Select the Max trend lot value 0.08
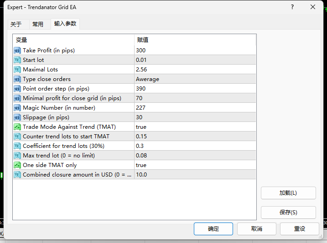 pos(195,156)
